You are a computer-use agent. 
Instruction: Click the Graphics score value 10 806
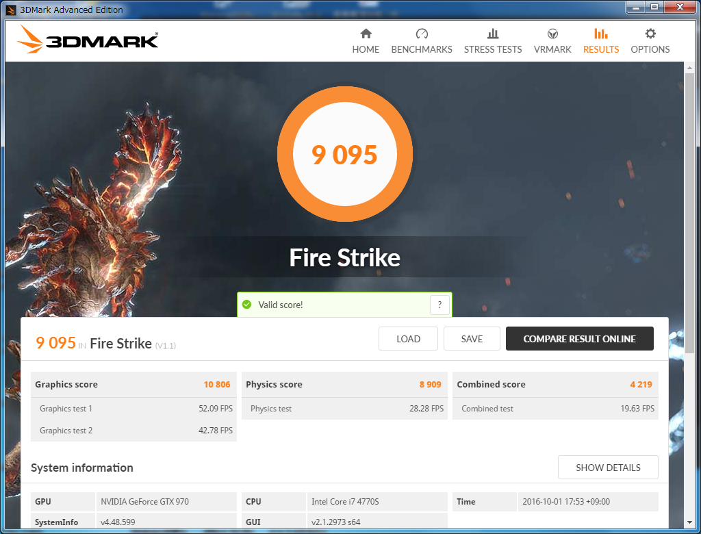pos(217,384)
